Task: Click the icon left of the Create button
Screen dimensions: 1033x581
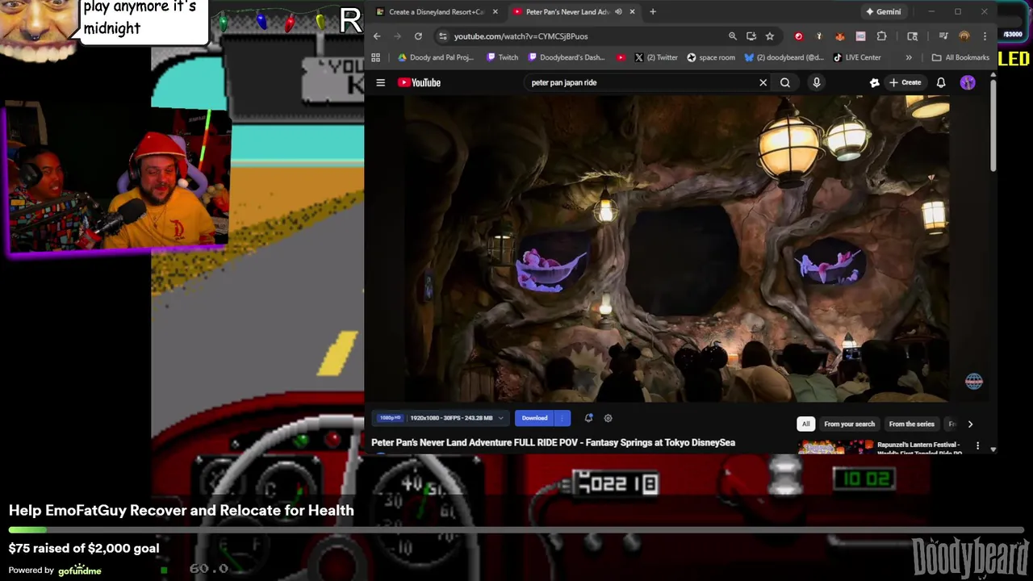Action: pos(874,82)
